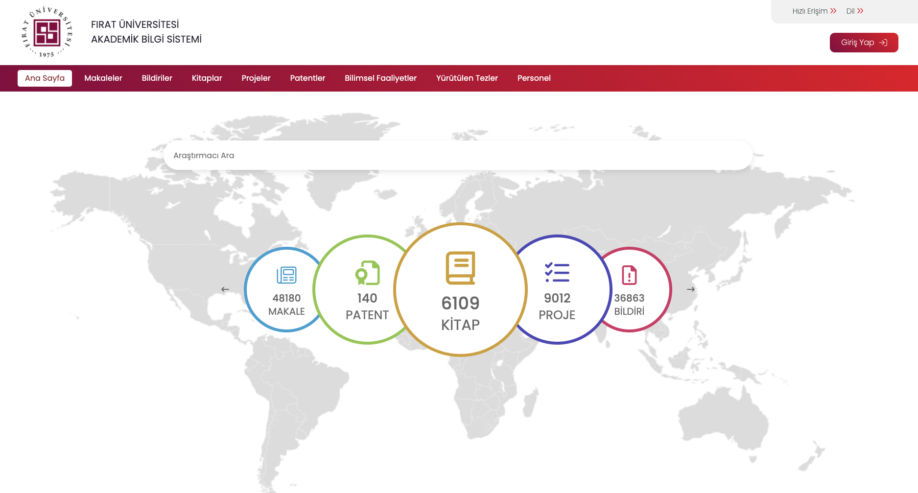This screenshot has height=493, width=918.
Task: Click the newspaper icon above Makale
Action: [x=286, y=275]
